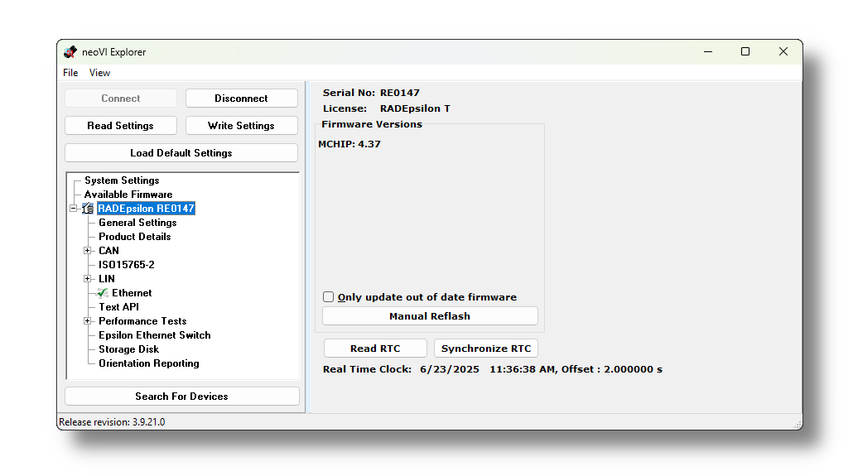
Task: Click Manual Reflash button
Action: click(430, 316)
